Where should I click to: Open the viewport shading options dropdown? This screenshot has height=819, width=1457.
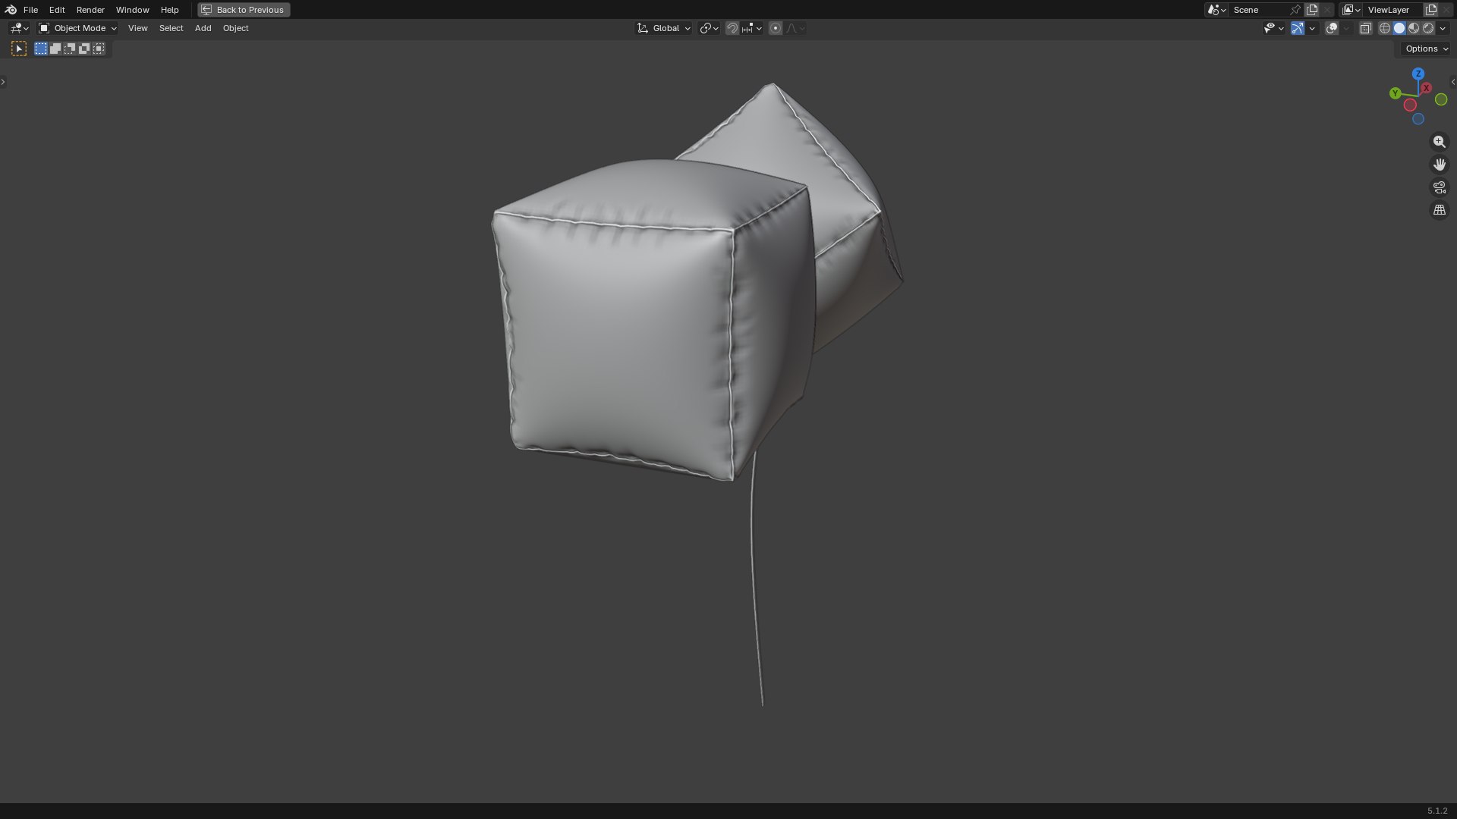point(1443,28)
